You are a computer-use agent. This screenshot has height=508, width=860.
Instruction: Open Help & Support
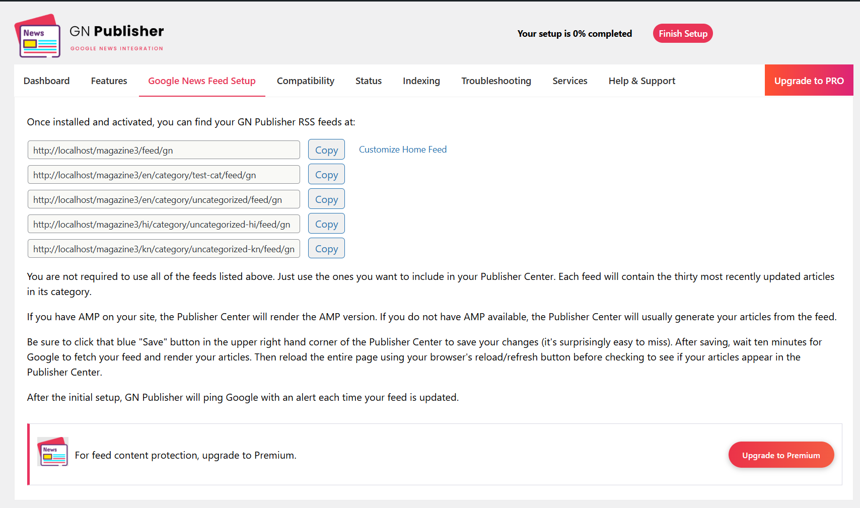click(x=641, y=81)
